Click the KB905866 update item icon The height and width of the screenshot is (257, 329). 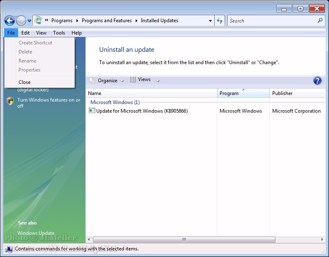point(92,111)
